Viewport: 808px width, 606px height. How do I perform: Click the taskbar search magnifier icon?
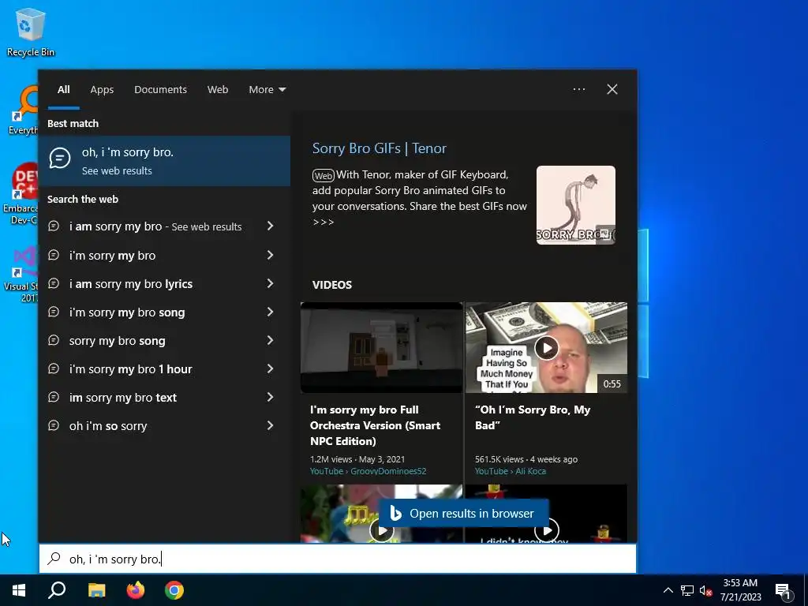(x=57, y=590)
